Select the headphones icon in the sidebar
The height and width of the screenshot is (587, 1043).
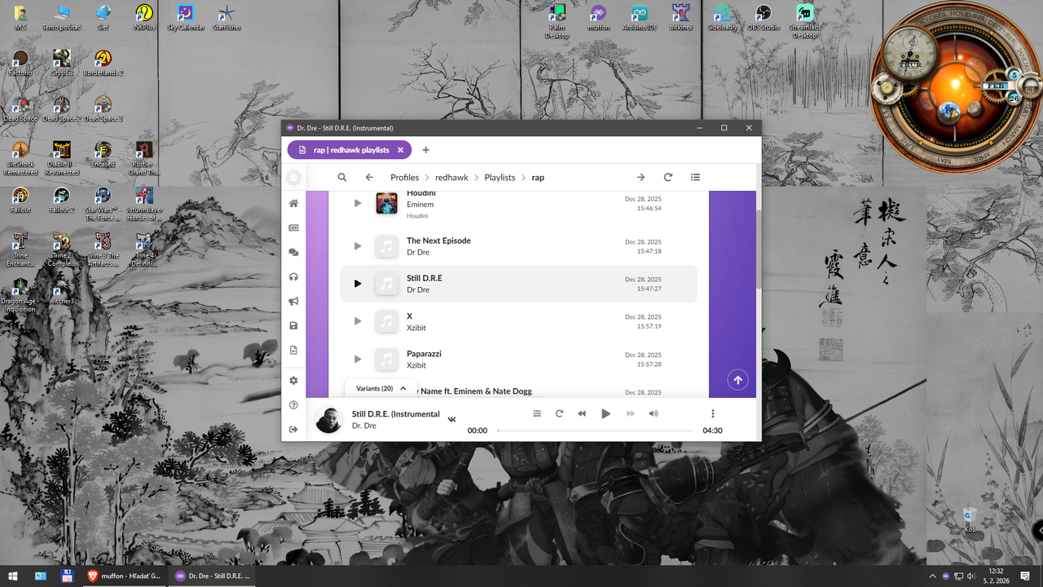click(293, 276)
